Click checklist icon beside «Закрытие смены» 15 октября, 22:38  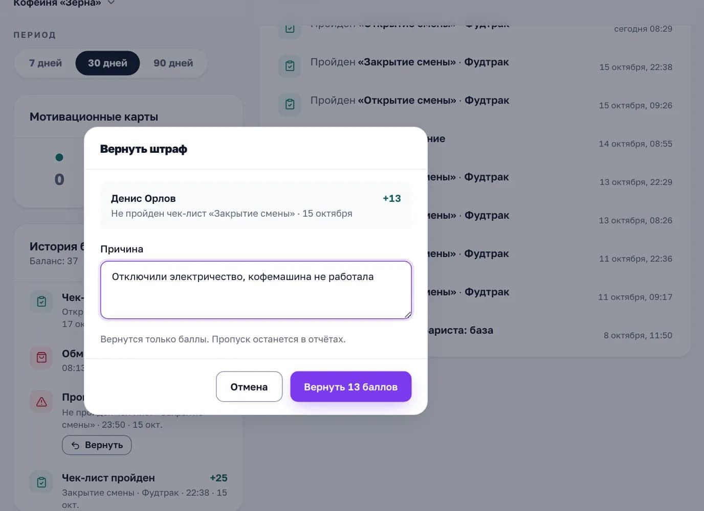click(x=290, y=66)
